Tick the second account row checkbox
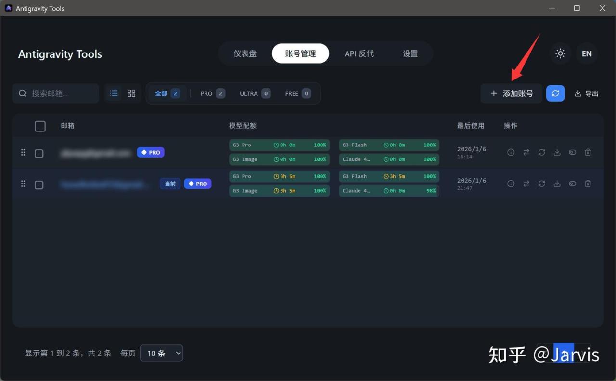Screen dimensions: 616x381 (39, 185)
